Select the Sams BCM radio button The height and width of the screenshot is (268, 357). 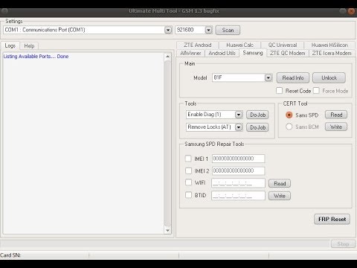(289, 127)
